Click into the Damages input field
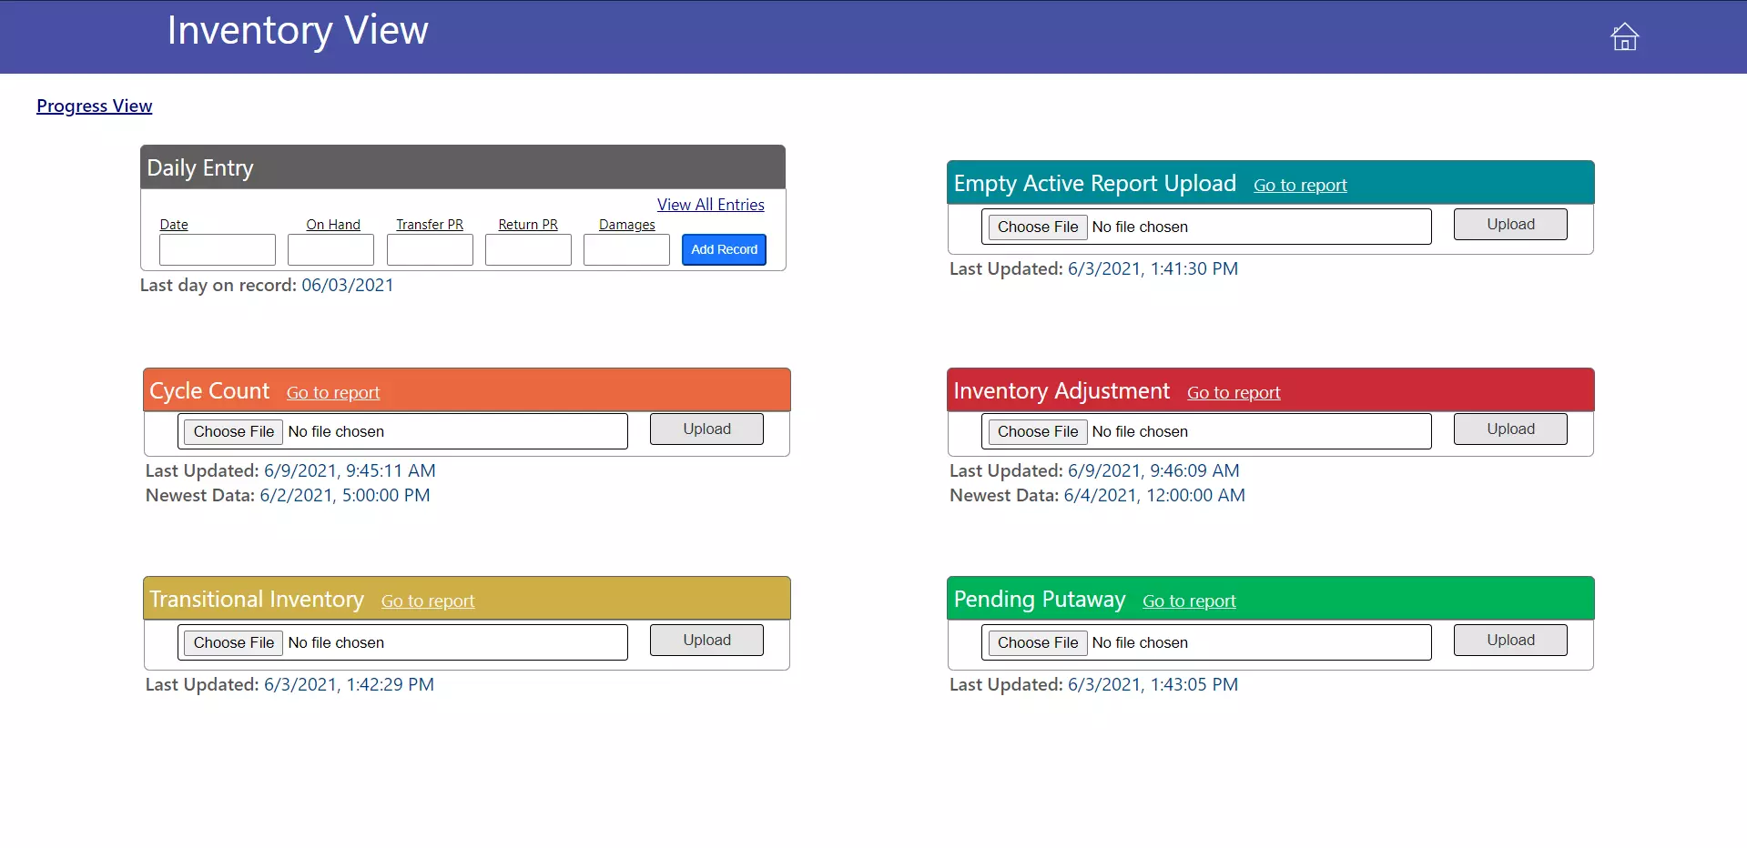 [626, 250]
